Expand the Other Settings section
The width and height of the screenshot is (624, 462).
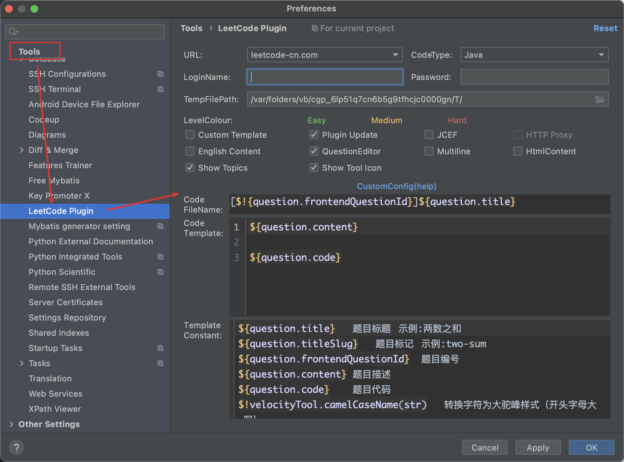11,424
